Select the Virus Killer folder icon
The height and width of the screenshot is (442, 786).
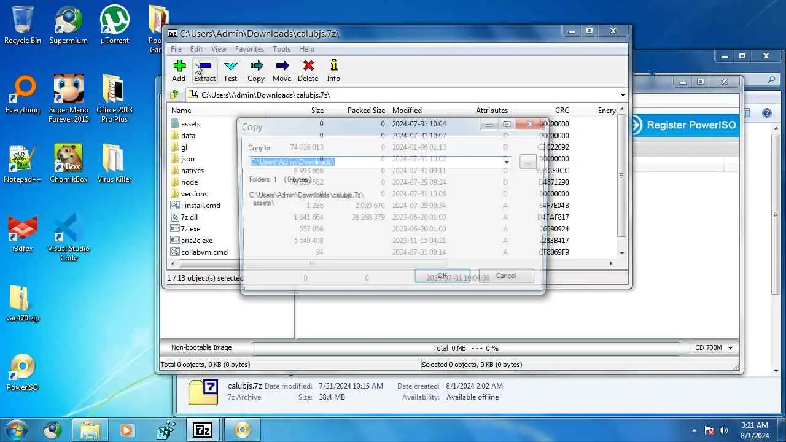pyautogui.click(x=115, y=164)
